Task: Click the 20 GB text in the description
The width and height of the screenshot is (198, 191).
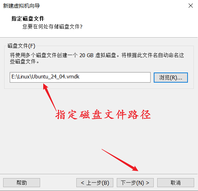Action: (x=86, y=55)
